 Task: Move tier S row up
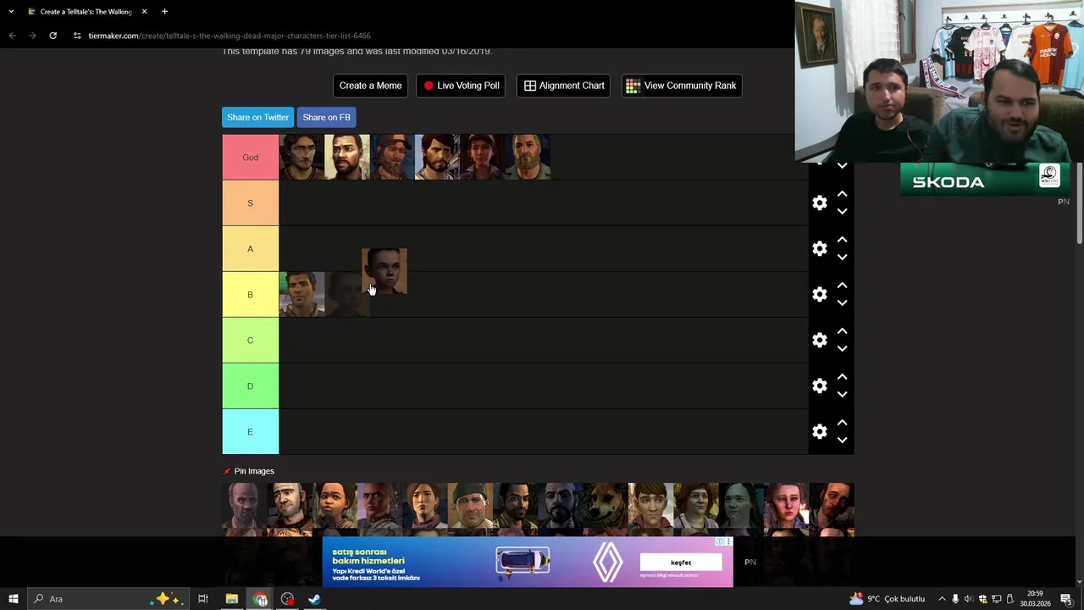pyautogui.click(x=842, y=194)
